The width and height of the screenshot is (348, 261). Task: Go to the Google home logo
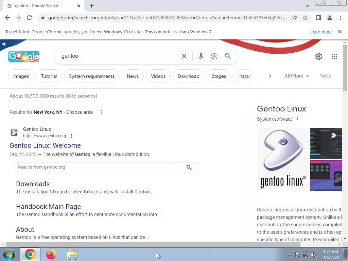pyautogui.click(x=24, y=56)
